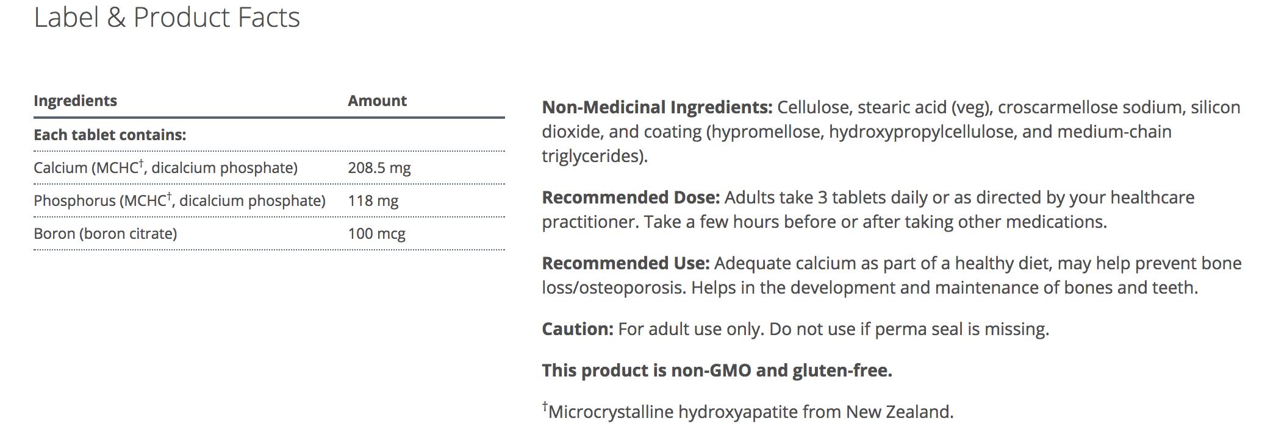This screenshot has width=1287, height=435.
Task: Click the Ingredients column header
Action: pos(75,101)
